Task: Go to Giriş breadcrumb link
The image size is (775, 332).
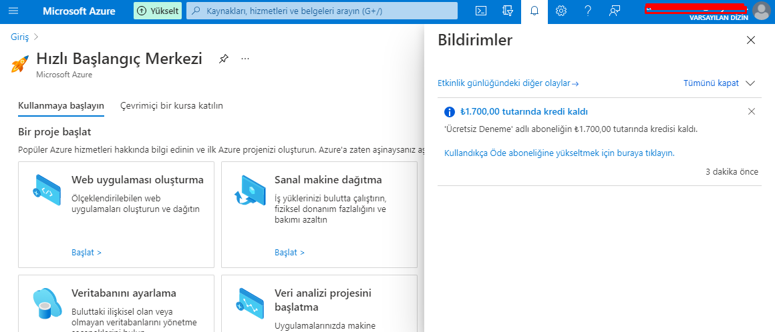Action: pos(20,37)
